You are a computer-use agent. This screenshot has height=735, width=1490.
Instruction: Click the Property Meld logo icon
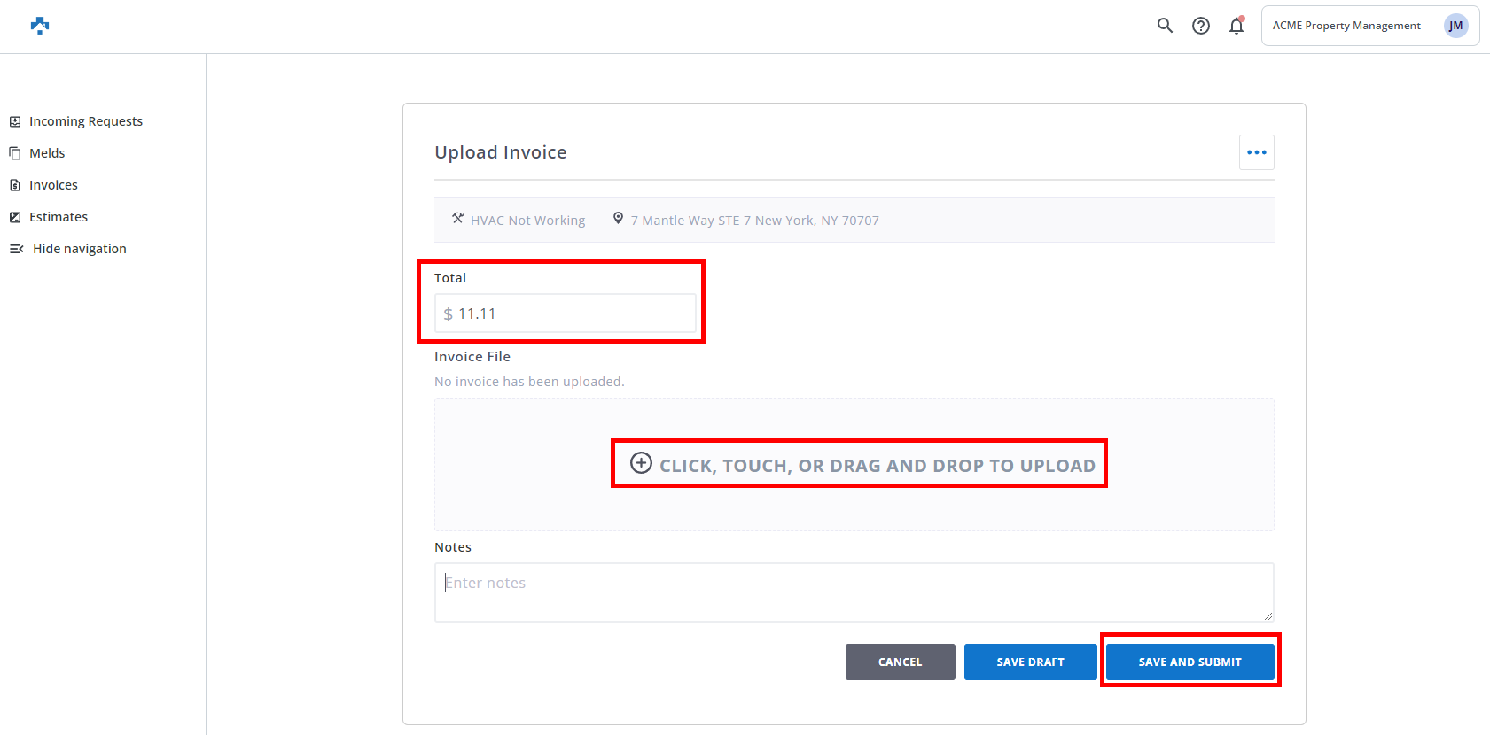coord(40,26)
